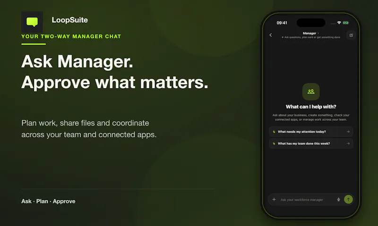Viewport: 378px width, 226px height.
Task: Tap arrow on the attention today suggestion
Action: (x=348, y=132)
